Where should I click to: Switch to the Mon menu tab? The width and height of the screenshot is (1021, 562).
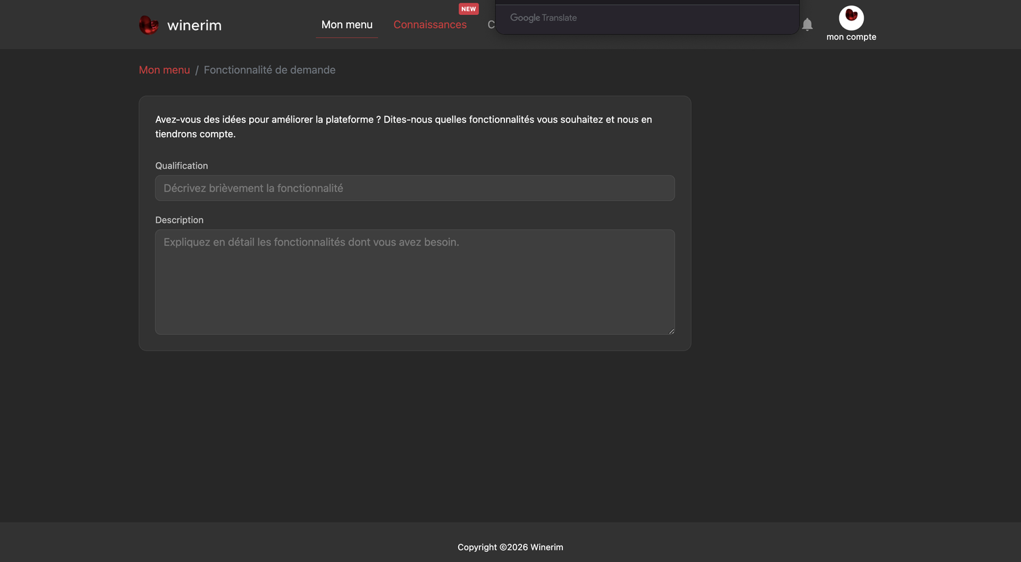(347, 24)
